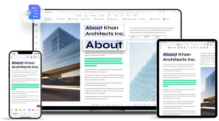This screenshot has width=219, height=121.
Task: Go to previous page on laptop
Action: pyautogui.click(x=103, y=105)
